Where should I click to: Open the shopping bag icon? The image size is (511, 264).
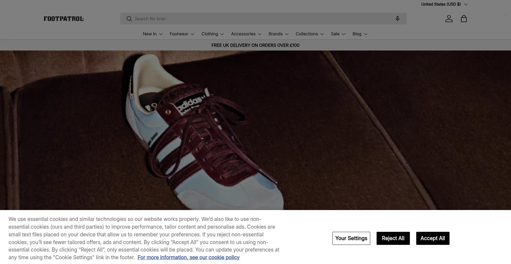pyautogui.click(x=464, y=19)
